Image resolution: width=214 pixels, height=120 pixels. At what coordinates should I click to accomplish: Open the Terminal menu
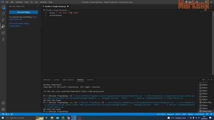coord(43,2)
